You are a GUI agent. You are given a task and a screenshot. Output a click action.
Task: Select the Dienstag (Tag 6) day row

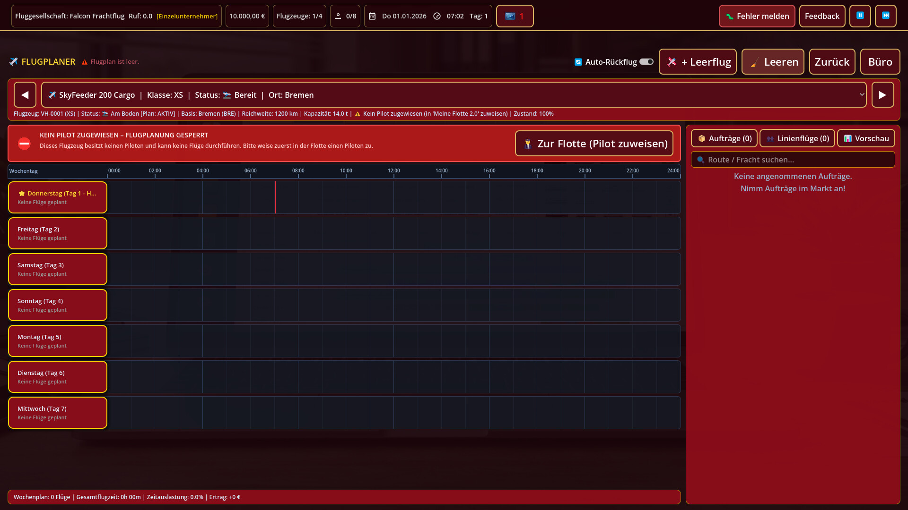[x=58, y=377]
